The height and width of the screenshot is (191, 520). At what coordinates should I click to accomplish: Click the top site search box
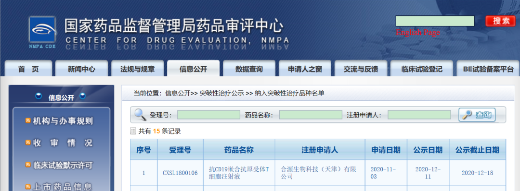pos(435,21)
